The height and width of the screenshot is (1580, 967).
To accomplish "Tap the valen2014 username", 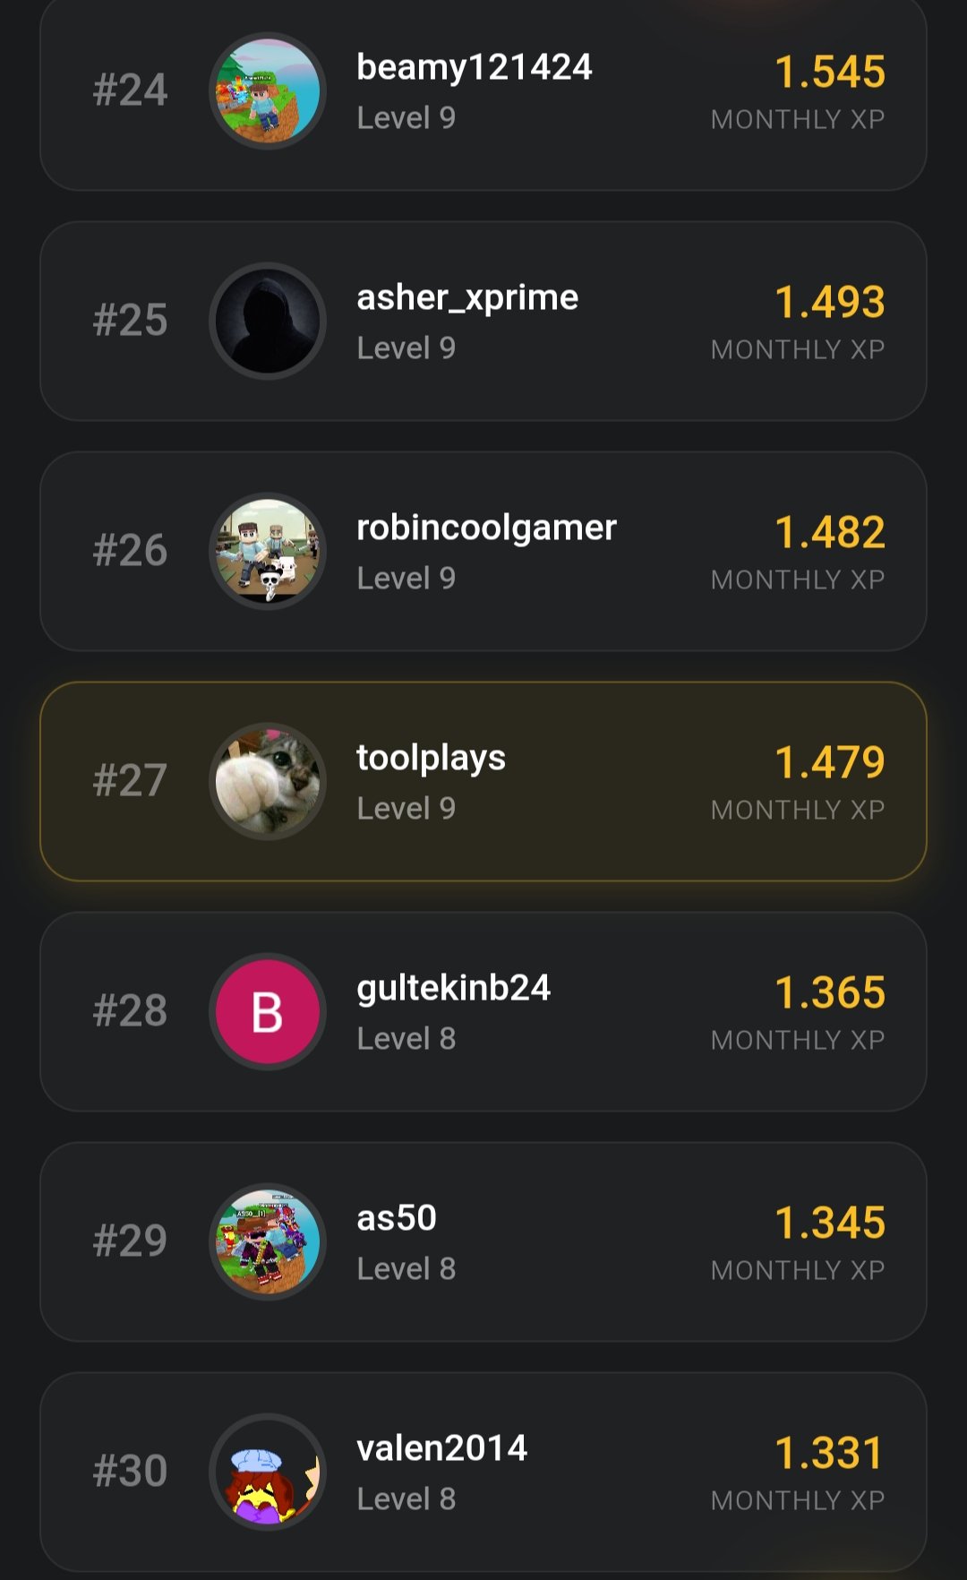I will point(441,1448).
